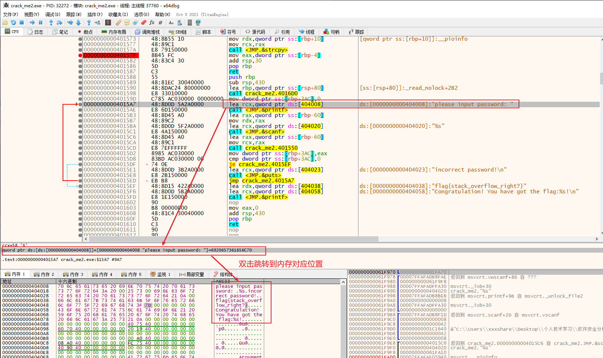Switch to the 断点 tab
Screen dimensions: 603x358
point(87,32)
